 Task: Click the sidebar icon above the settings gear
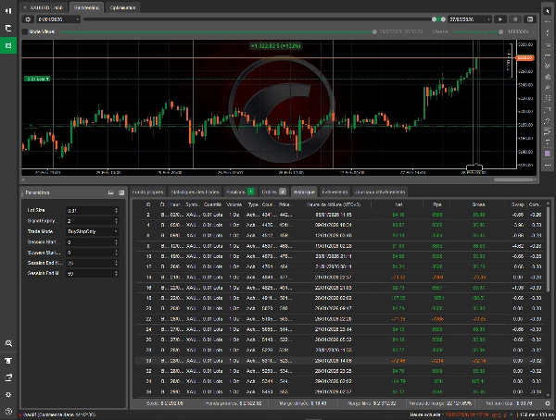(x=8, y=377)
